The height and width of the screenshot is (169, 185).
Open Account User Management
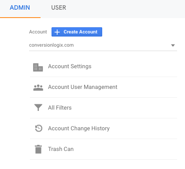83,87
